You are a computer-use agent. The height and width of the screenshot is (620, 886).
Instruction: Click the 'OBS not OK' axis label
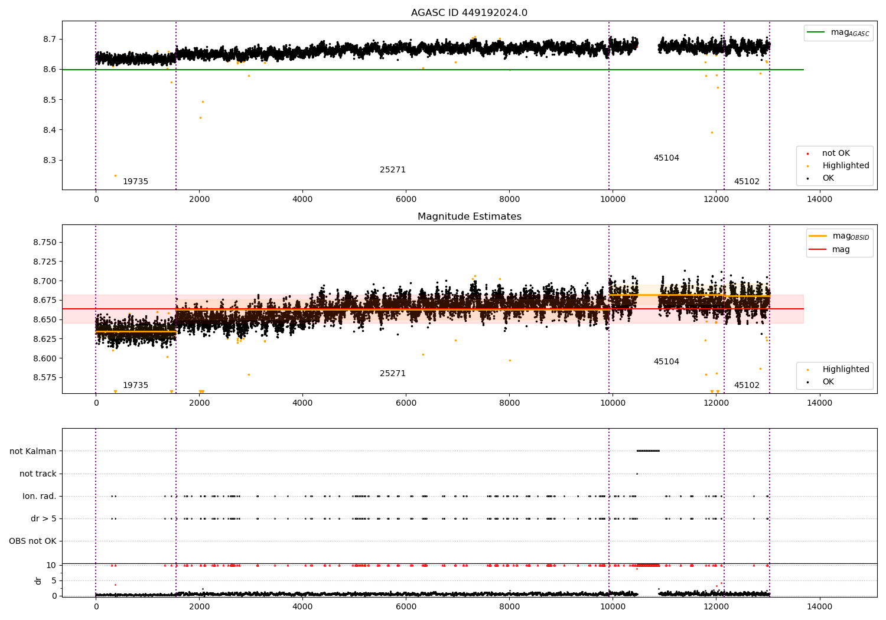32,541
